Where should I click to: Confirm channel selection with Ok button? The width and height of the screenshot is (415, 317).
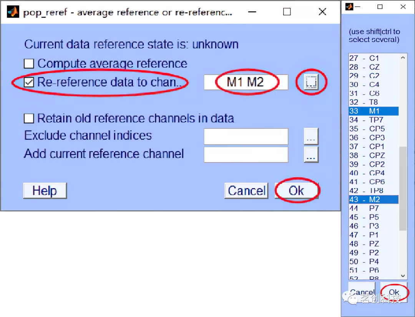394,292
